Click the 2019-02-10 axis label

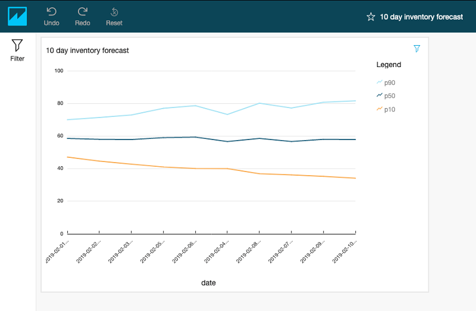coord(345,251)
